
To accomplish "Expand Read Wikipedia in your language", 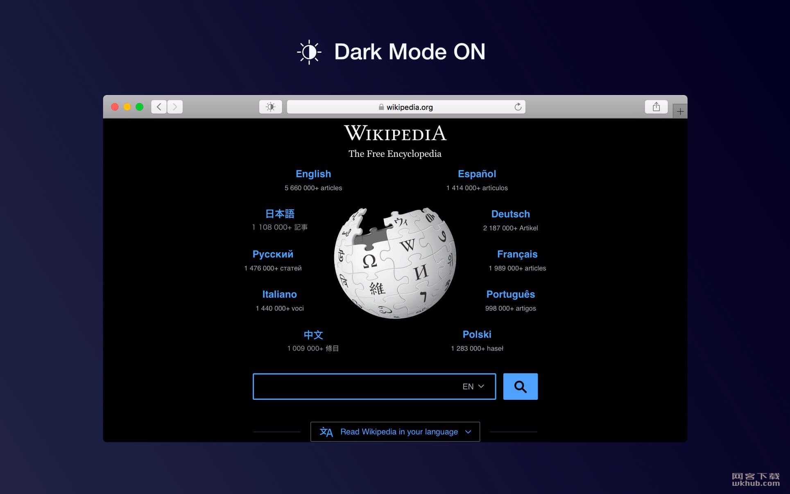I will point(395,432).
